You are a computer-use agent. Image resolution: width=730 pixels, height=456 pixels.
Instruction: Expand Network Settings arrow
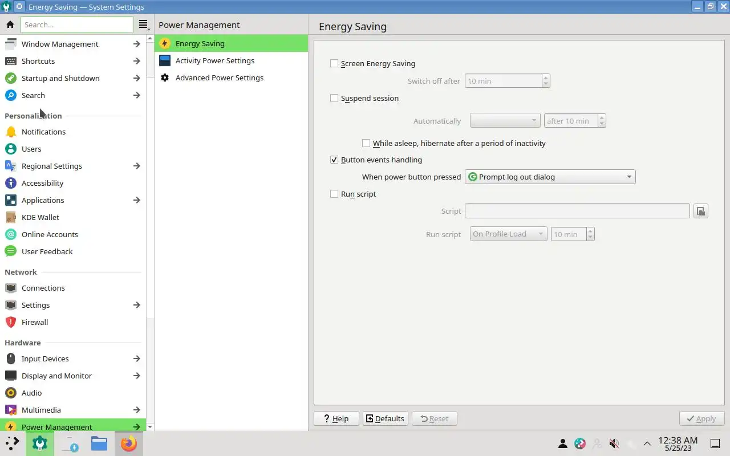pos(136,305)
